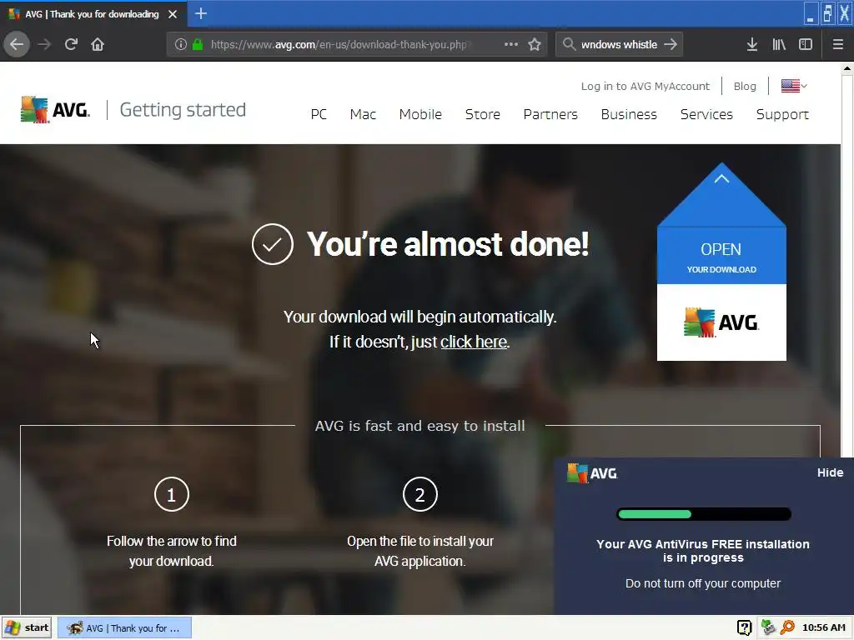Image resolution: width=854 pixels, height=640 pixels.
Task: Open the Partners menu
Action: click(550, 114)
